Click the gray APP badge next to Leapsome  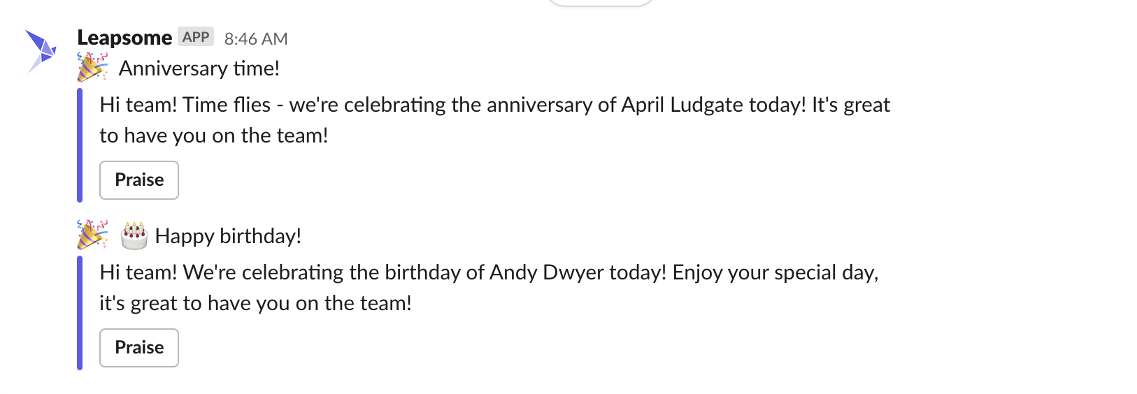click(x=196, y=37)
